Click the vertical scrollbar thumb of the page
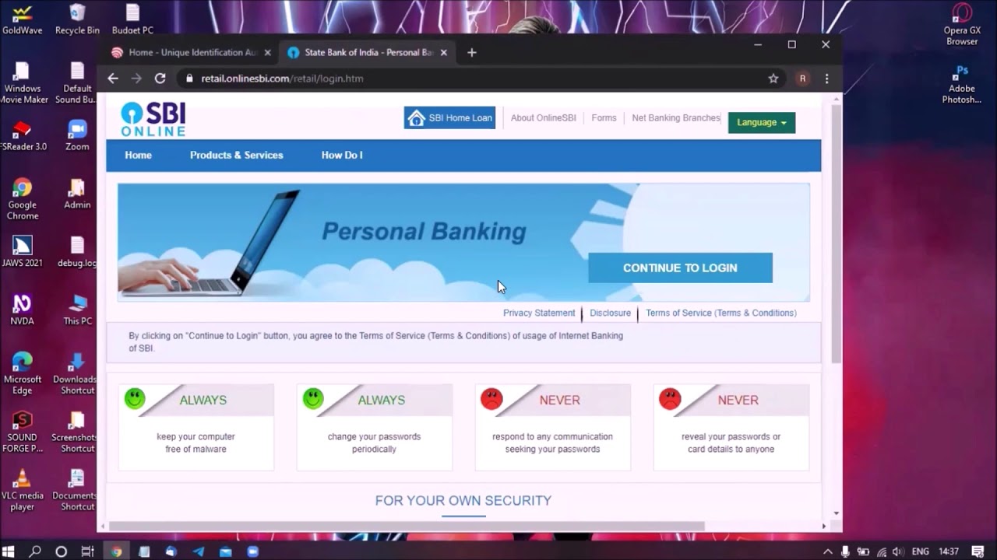997x560 pixels. (837, 233)
